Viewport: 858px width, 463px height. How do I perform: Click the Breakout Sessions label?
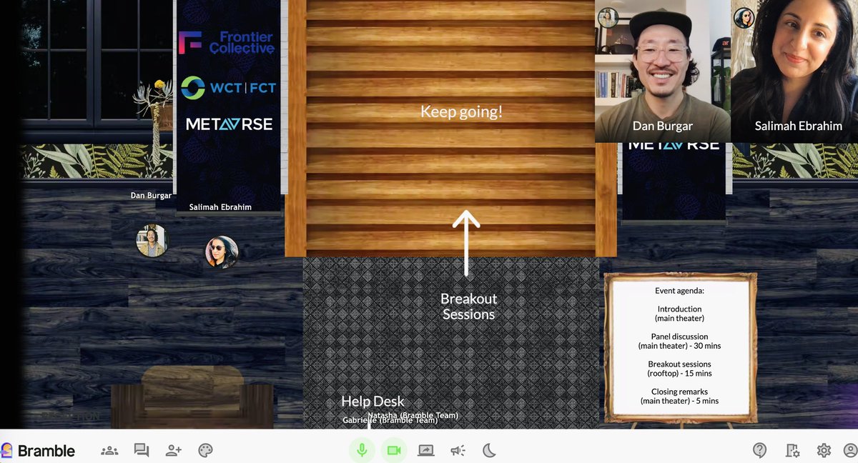468,307
